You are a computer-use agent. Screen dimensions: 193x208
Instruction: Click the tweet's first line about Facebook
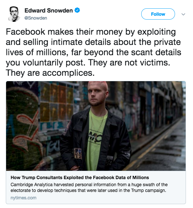tap(91, 32)
